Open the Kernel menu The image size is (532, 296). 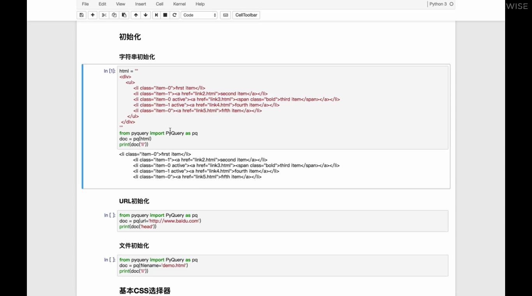coord(180,4)
